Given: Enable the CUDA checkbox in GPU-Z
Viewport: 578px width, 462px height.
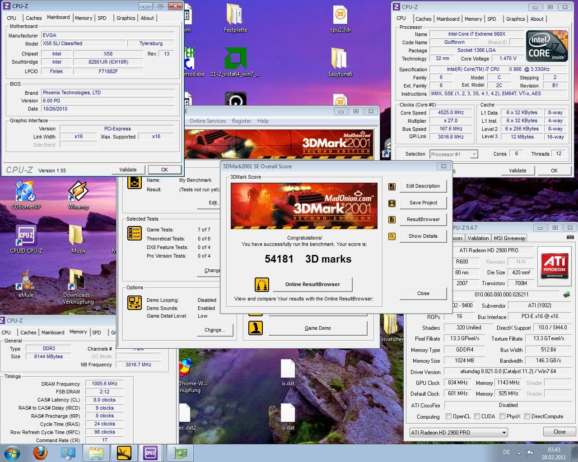Looking at the screenshot, I should pyautogui.click(x=476, y=416).
